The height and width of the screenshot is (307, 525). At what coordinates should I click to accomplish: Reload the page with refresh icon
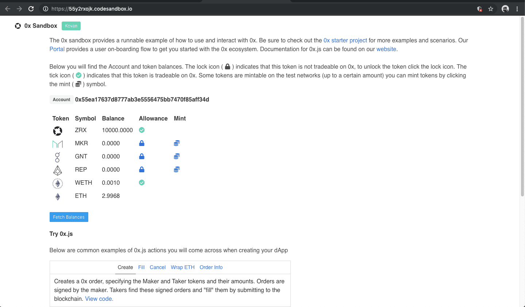pos(31,9)
